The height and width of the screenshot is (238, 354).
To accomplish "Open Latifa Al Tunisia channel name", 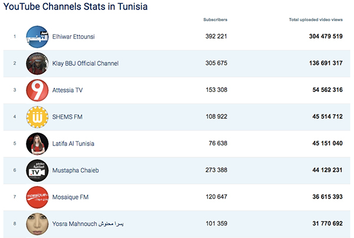I will coord(73,144).
